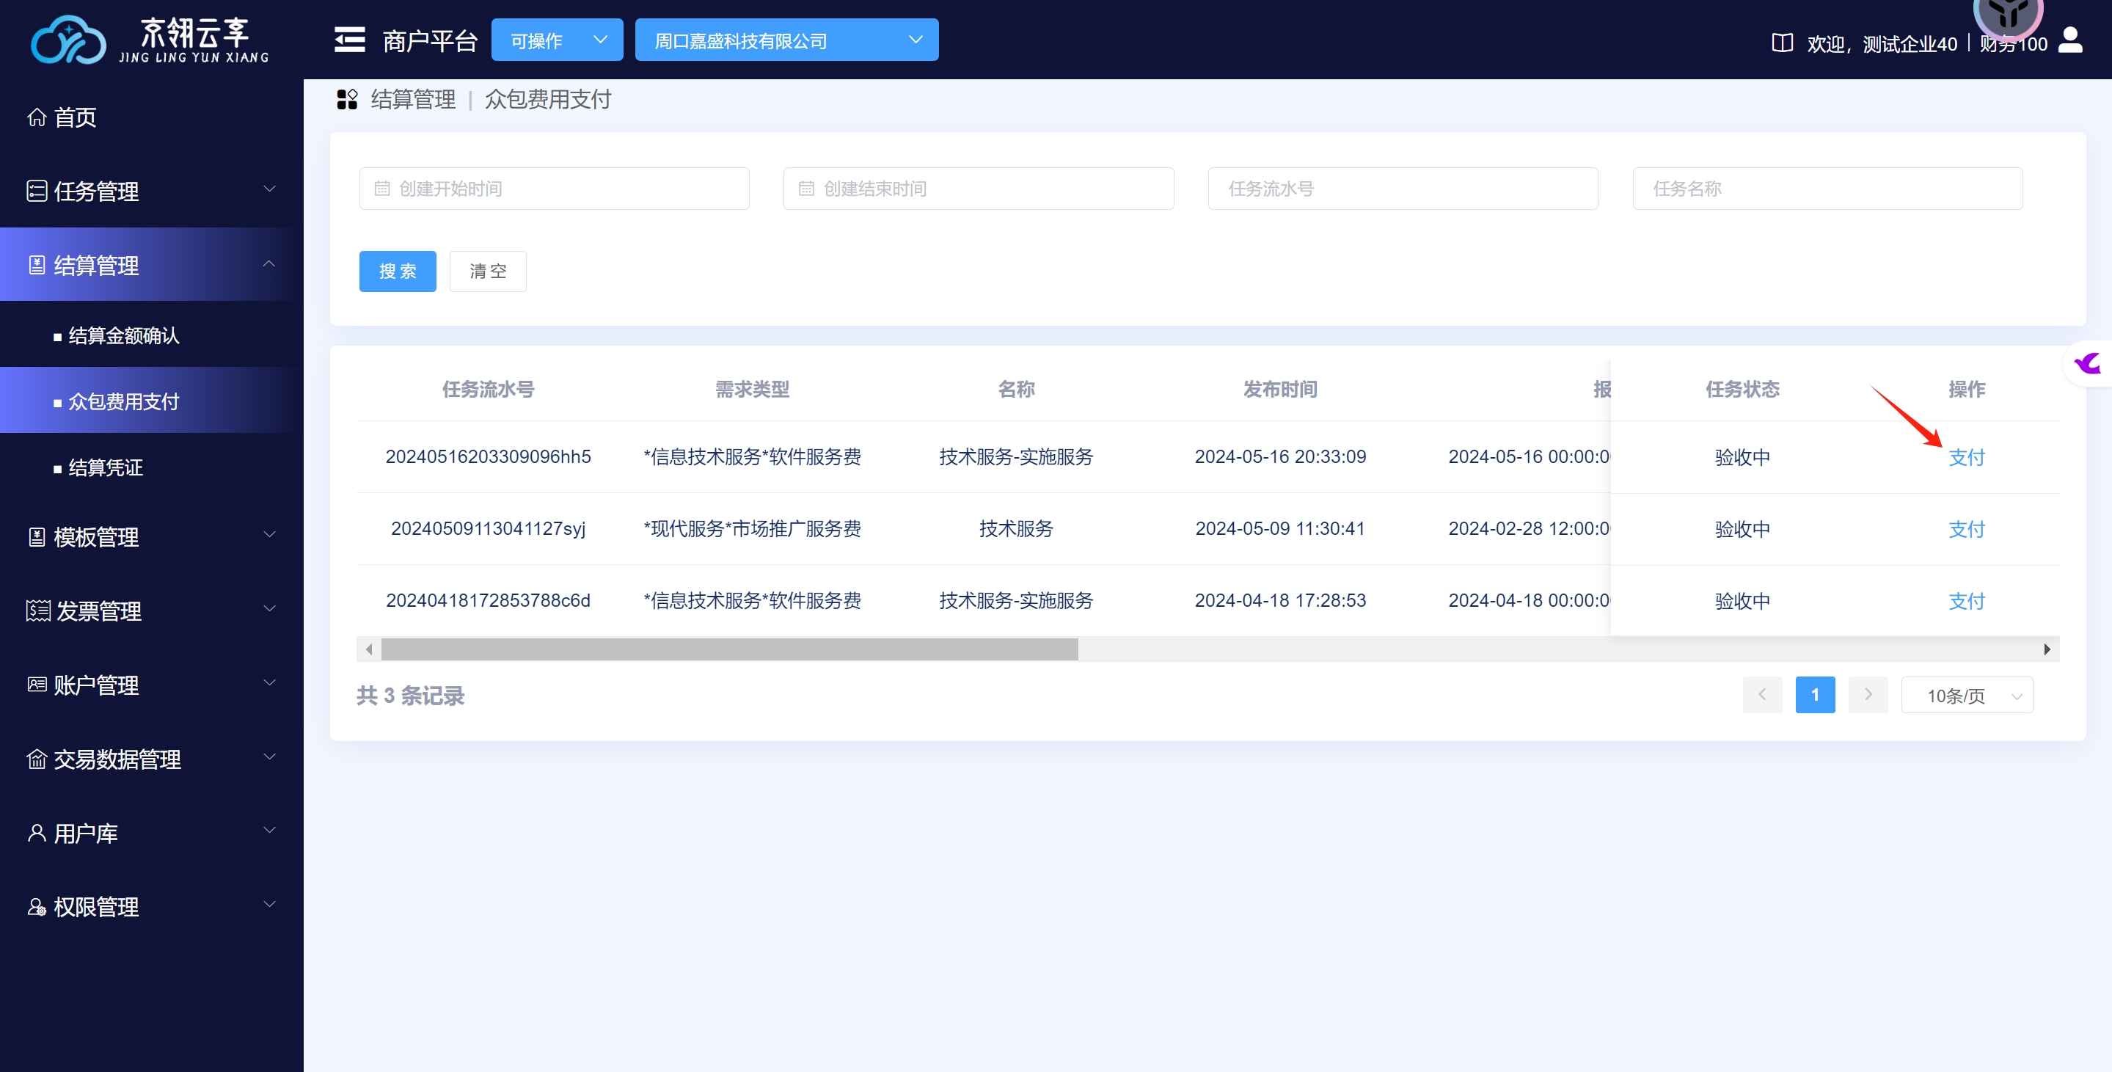Select 众包费用支付 submenu item
Screen dimensions: 2112x1072
(152, 401)
